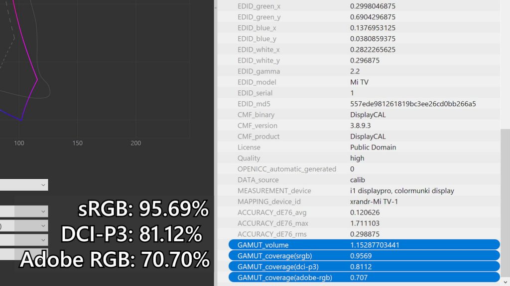Viewport: 510px width, 286px height.
Task: Click the CMF_version value 3.8.9.3
Action: click(361, 126)
